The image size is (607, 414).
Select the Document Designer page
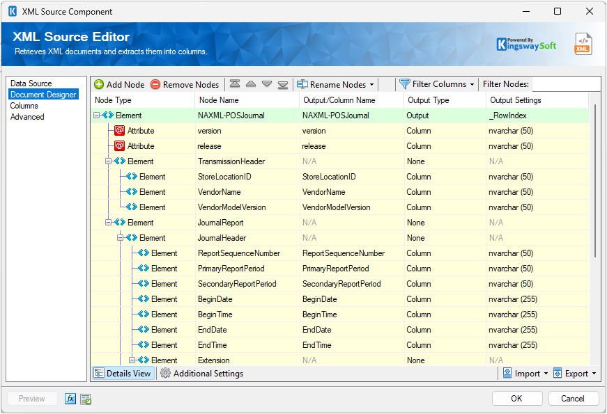pos(43,95)
